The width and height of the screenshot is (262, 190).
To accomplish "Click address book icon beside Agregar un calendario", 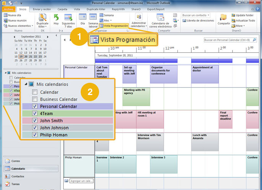I will click(66, 181).
